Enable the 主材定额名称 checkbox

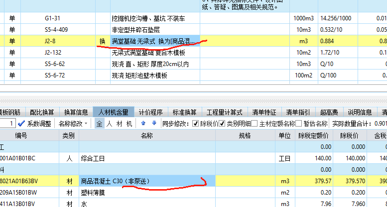click(254, 124)
